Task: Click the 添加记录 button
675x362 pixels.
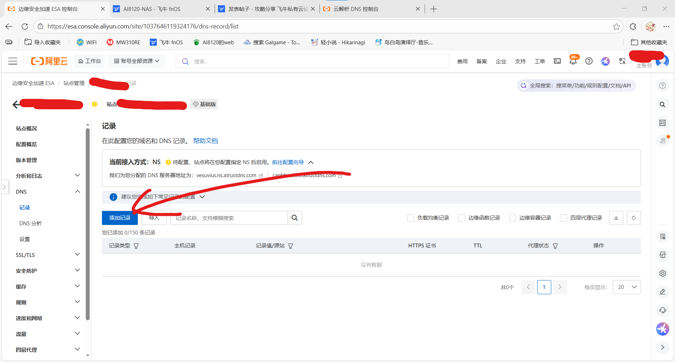Action: point(120,218)
